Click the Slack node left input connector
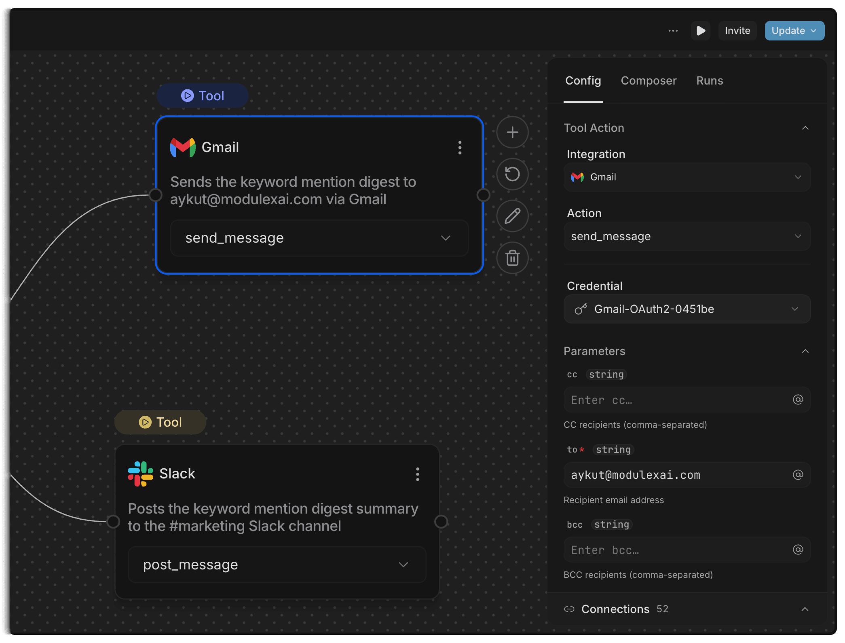Viewport: 845px width, 643px height. coord(113,522)
